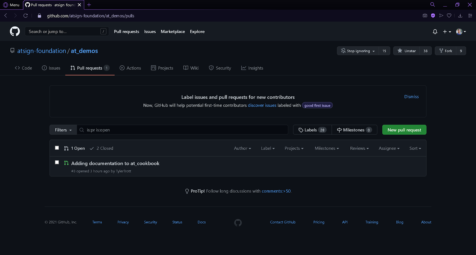
Task: Switch to the Issues repo tab
Action: click(51, 68)
